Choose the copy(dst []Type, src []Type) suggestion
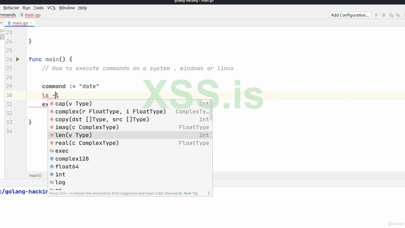This screenshot has height=228, width=405. coord(130,119)
